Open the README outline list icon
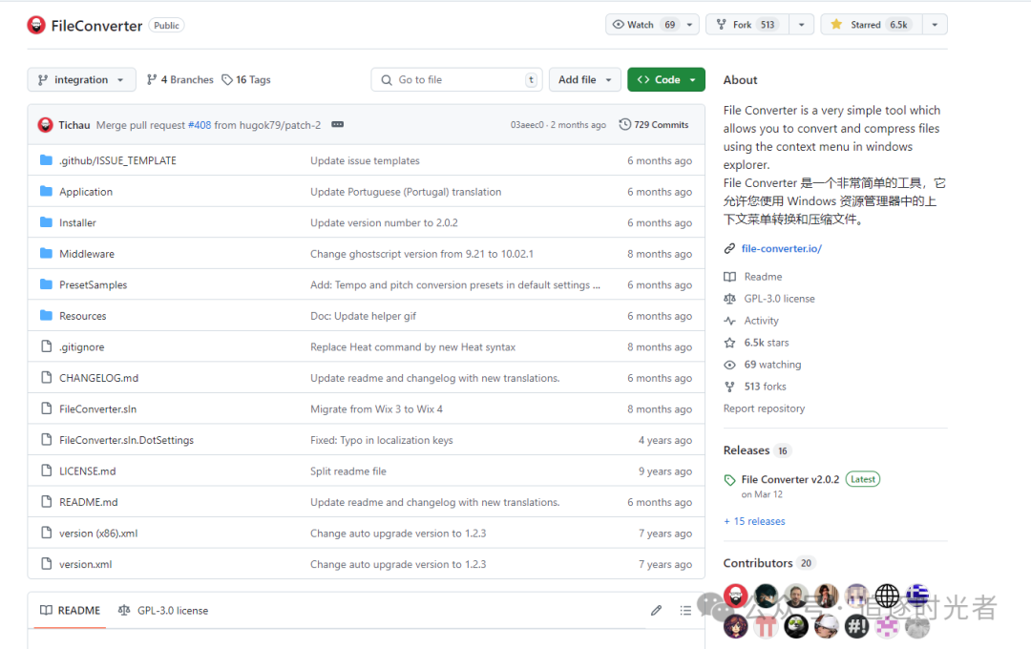Screen dimensions: 1031x649 [x=685, y=610]
